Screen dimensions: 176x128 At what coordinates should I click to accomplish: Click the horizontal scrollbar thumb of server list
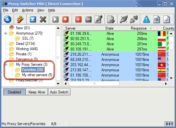pyautogui.click(x=94, y=83)
